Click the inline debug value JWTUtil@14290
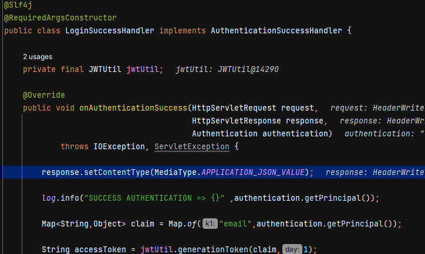 pyautogui.click(x=248, y=69)
